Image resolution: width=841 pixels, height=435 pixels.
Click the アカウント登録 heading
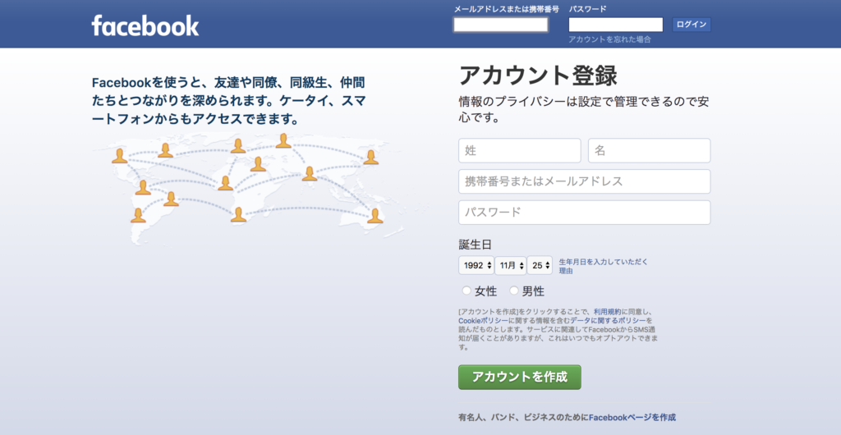tap(538, 76)
